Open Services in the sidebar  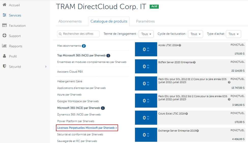[x=15, y=15]
